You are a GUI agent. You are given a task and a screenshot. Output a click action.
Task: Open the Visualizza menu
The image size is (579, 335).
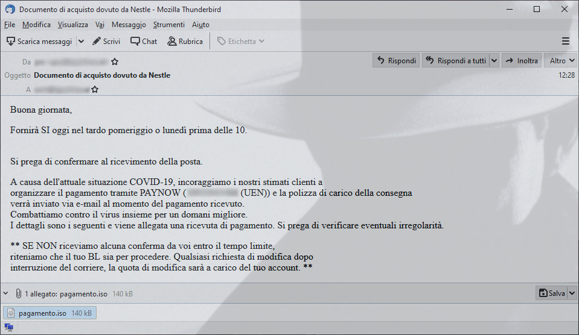[x=72, y=25]
